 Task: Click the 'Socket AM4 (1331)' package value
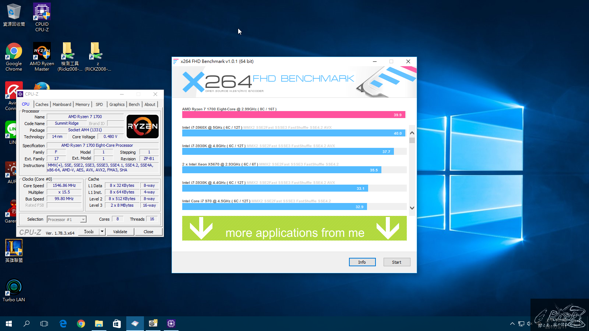(85, 130)
